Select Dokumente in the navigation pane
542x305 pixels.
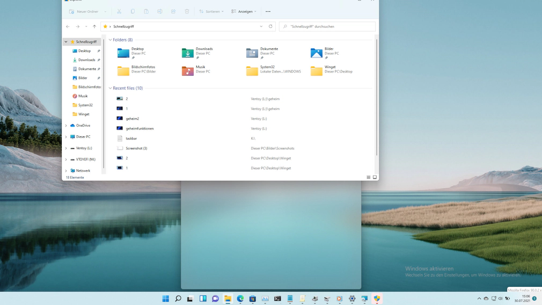pos(87,69)
